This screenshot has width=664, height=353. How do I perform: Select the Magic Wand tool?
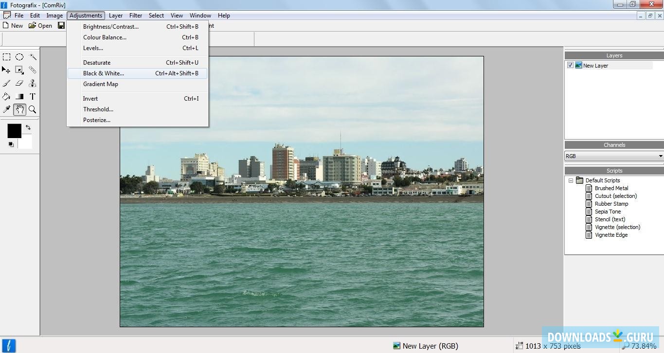[x=33, y=57]
